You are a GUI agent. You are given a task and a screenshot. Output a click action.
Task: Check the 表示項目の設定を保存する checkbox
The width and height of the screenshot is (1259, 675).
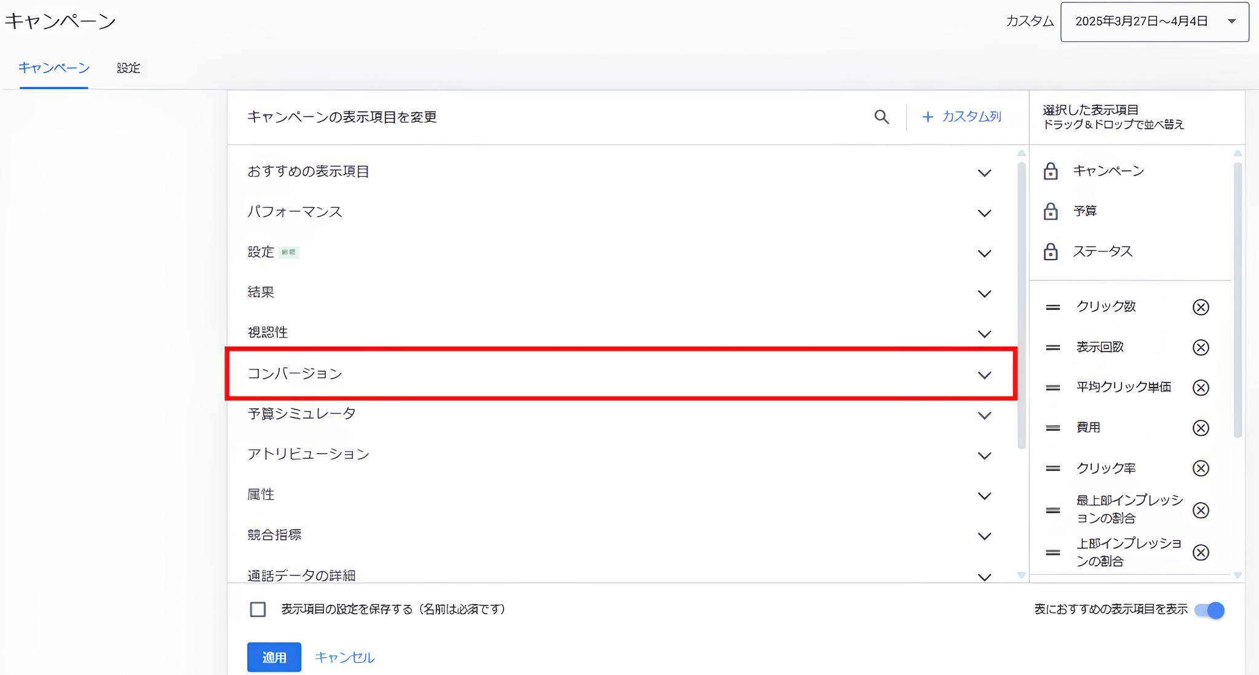pos(258,609)
